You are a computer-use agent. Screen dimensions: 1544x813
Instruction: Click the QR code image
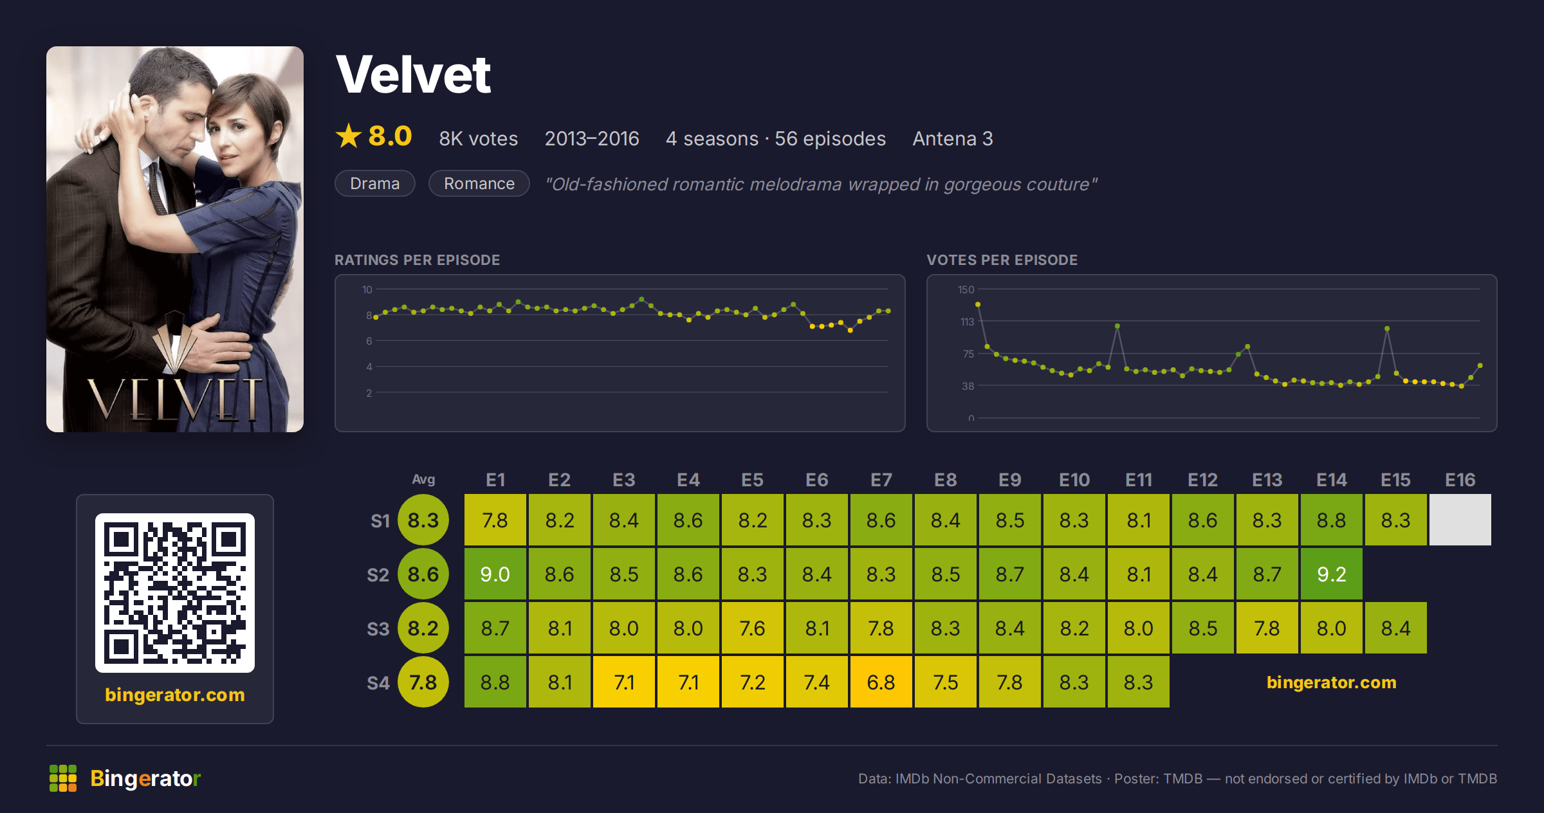(x=175, y=592)
